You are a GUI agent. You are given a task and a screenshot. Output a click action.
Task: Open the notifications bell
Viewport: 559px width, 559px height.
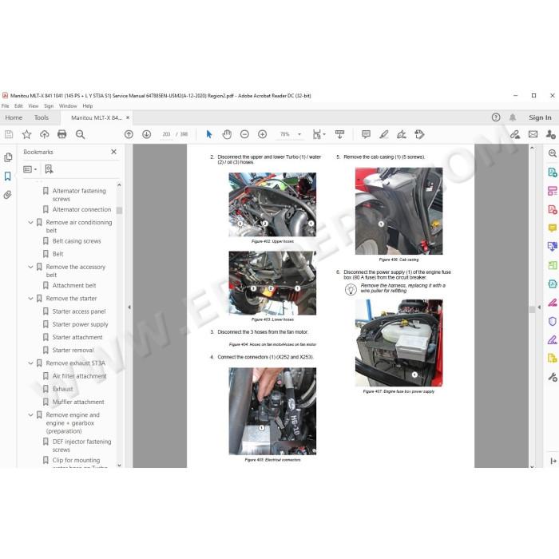[513, 117]
